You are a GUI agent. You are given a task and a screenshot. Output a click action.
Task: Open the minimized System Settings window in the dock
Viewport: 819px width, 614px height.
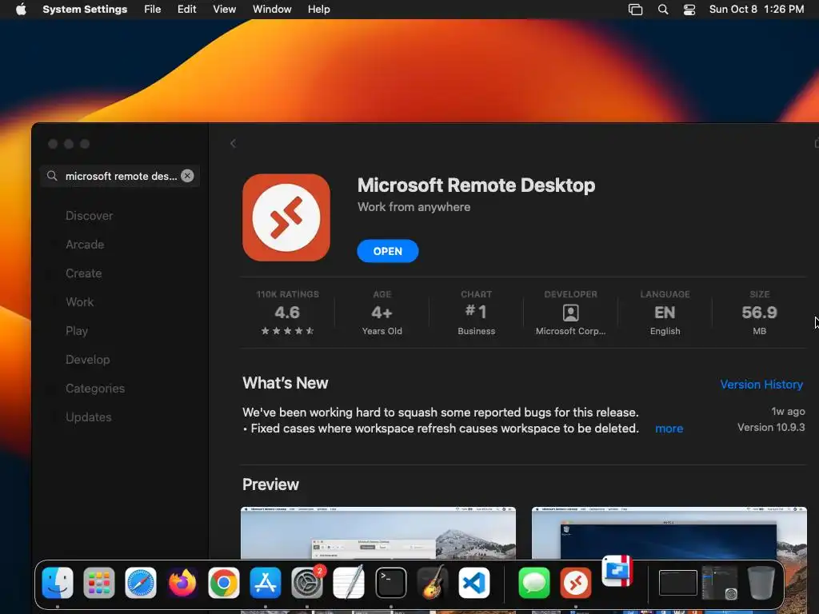(721, 583)
